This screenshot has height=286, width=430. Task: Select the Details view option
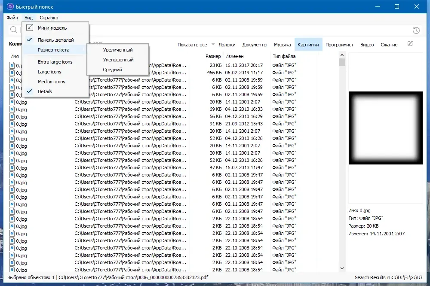click(x=55, y=91)
